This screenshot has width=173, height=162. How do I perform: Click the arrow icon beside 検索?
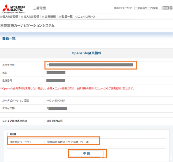171,8
